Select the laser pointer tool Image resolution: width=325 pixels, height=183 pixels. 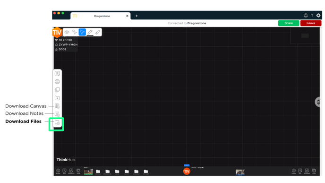75,32
